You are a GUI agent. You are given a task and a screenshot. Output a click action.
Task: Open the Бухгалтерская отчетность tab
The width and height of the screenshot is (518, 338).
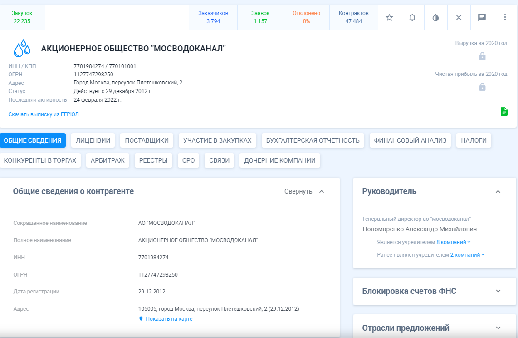click(x=313, y=140)
